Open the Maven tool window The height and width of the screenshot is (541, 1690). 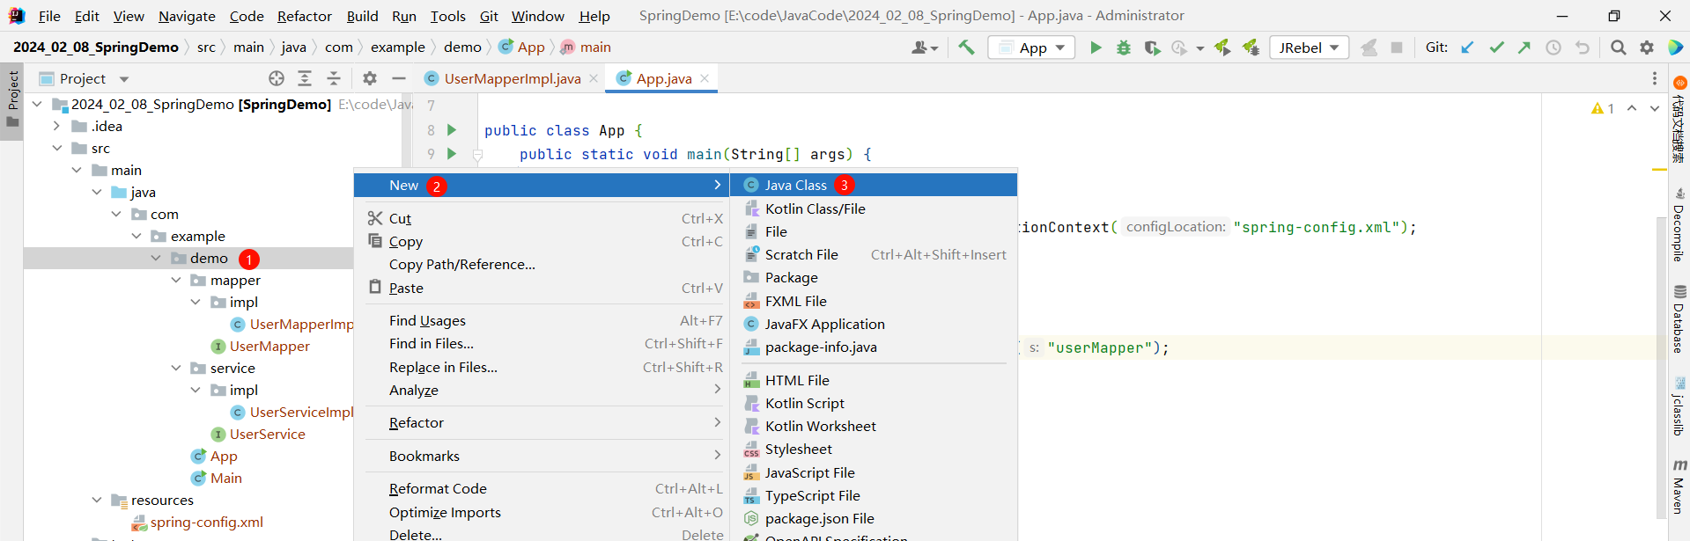1679,486
